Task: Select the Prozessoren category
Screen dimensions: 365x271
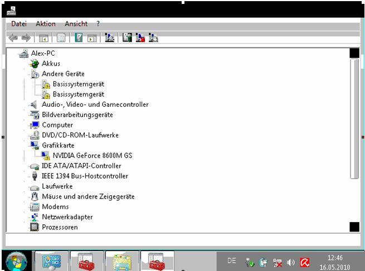Action: [x=60, y=227]
